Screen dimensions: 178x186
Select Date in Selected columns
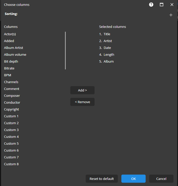click(107, 48)
